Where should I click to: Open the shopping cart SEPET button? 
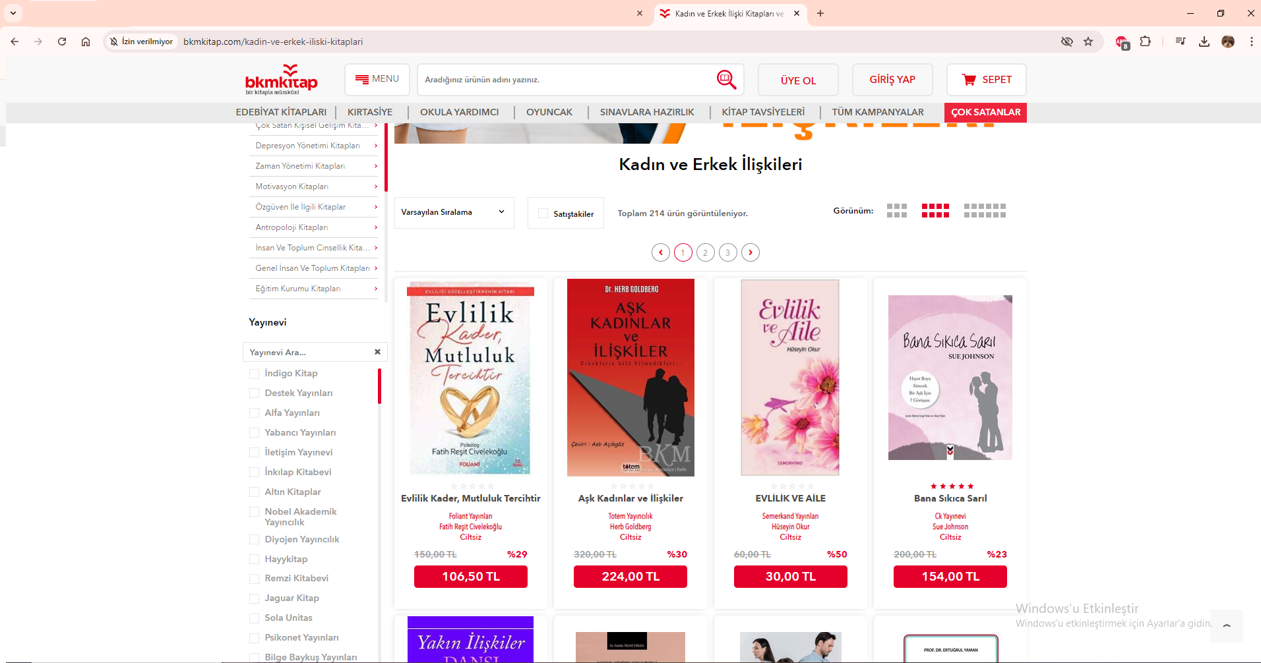986,80
